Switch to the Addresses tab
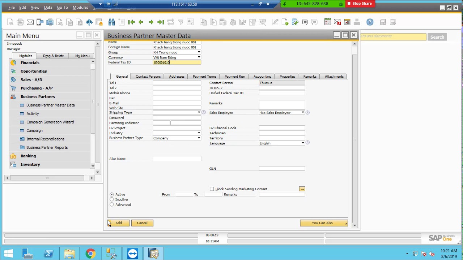The image size is (463, 260). [x=177, y=77]
